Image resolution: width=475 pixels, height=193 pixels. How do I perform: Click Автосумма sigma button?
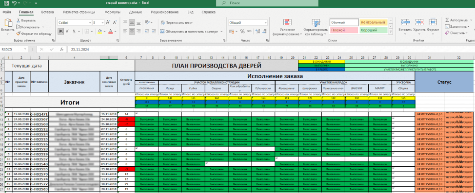point(456,20)
